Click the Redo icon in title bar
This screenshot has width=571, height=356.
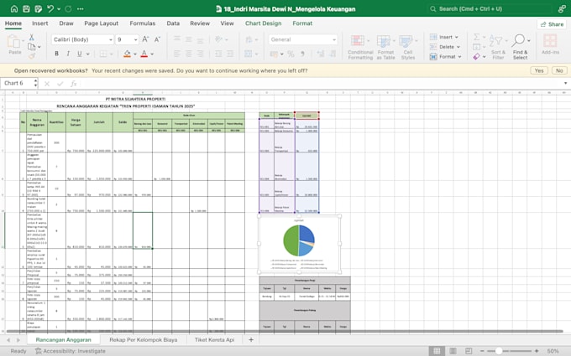point(68,8)
